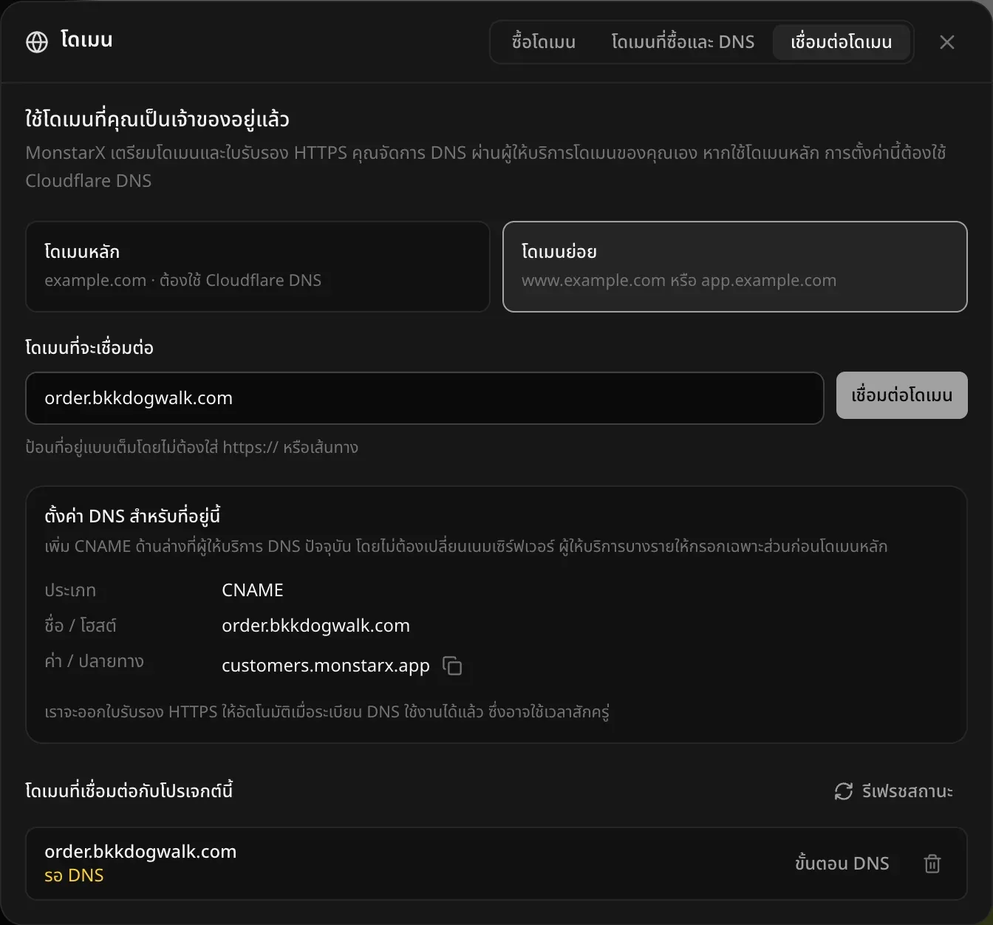Open the โดเมนที่ซื้อและ DNS tab

(x=683, y=42)
